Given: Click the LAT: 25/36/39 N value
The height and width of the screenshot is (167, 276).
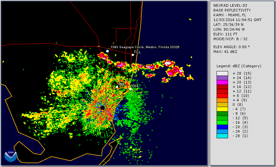Looking at the screenshot, I should [228, 25].
